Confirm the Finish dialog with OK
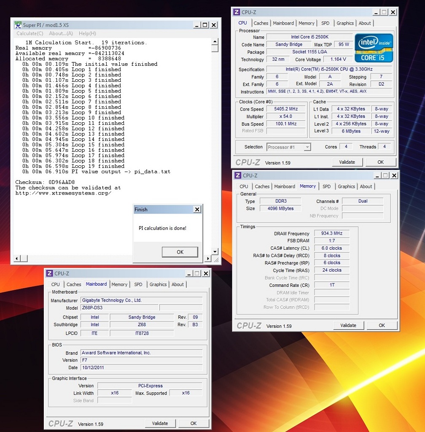This screenshot has height=432, width=425. 180,252
